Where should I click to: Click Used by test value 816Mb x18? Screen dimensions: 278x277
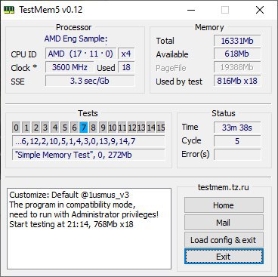point(237,81)
